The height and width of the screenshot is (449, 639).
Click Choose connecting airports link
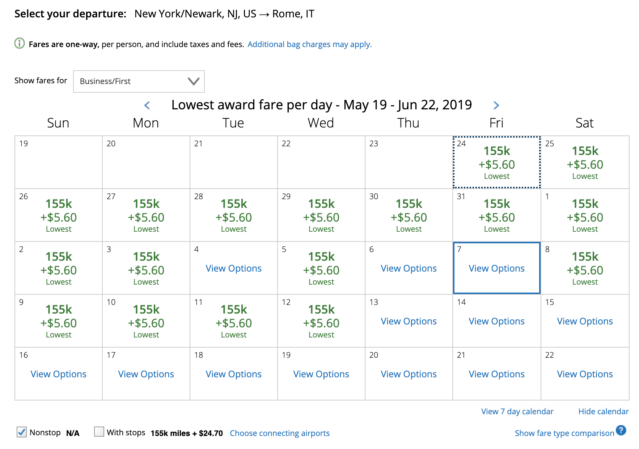coord(279,433)
